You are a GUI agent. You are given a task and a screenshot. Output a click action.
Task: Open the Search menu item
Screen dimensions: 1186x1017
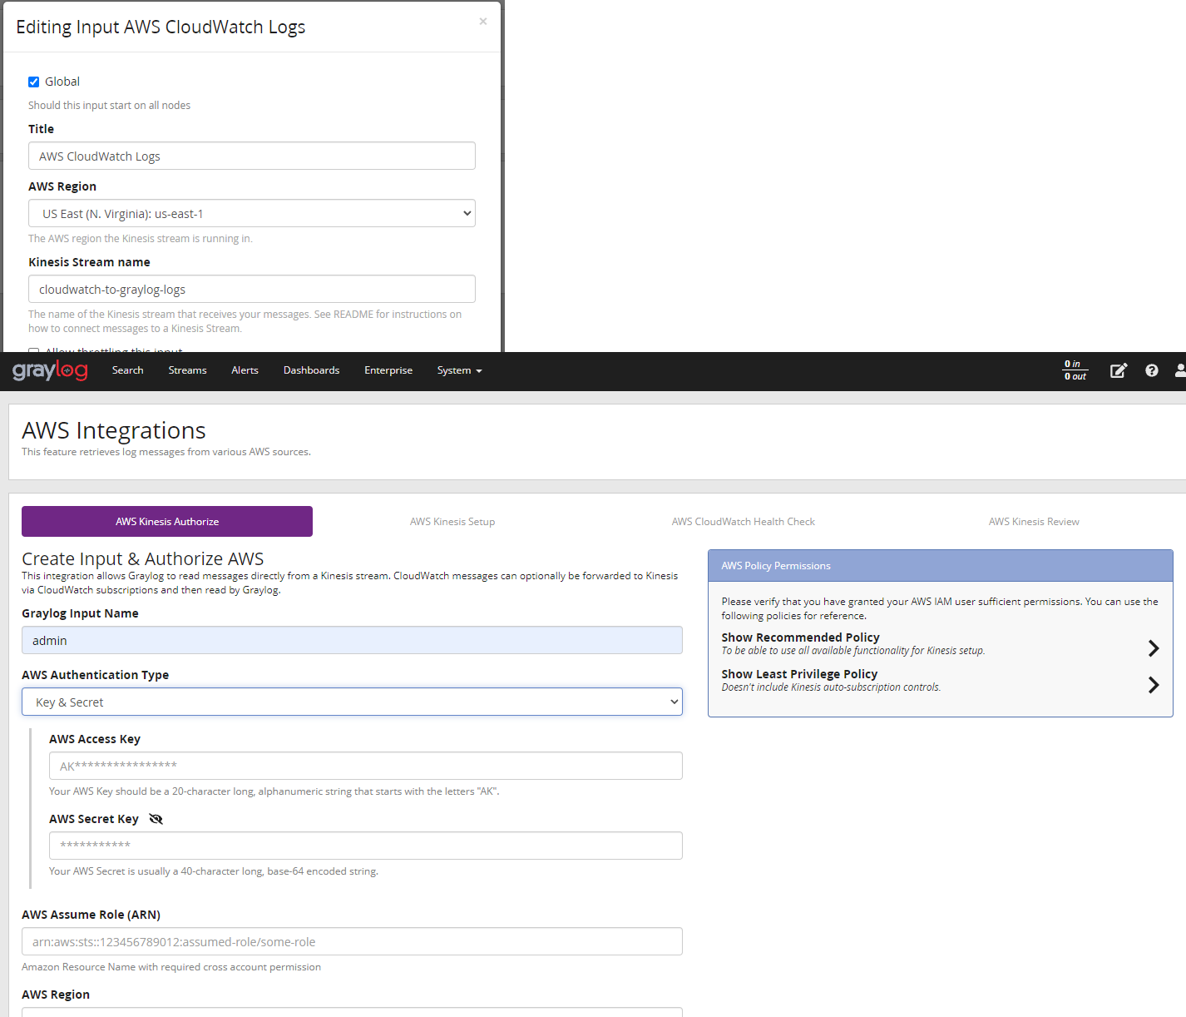(128, 370)
